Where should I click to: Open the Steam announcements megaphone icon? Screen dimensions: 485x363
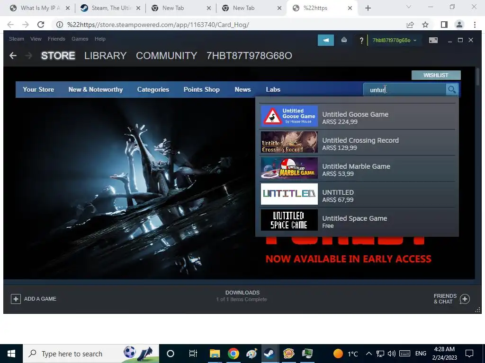[326, 40]
